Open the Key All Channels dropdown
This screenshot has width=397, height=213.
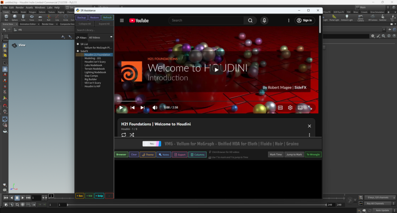coord(380,204)
